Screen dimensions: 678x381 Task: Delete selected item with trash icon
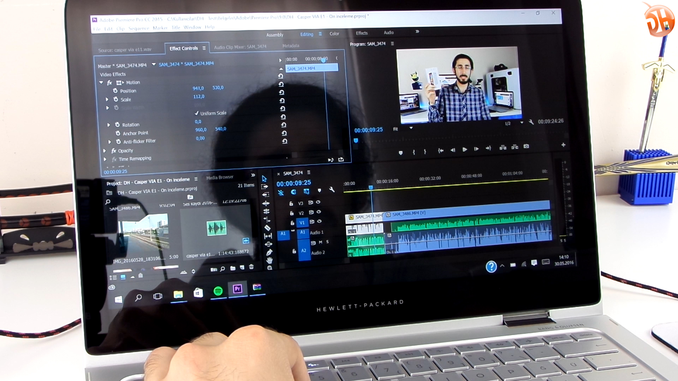[x=251, y=267]
